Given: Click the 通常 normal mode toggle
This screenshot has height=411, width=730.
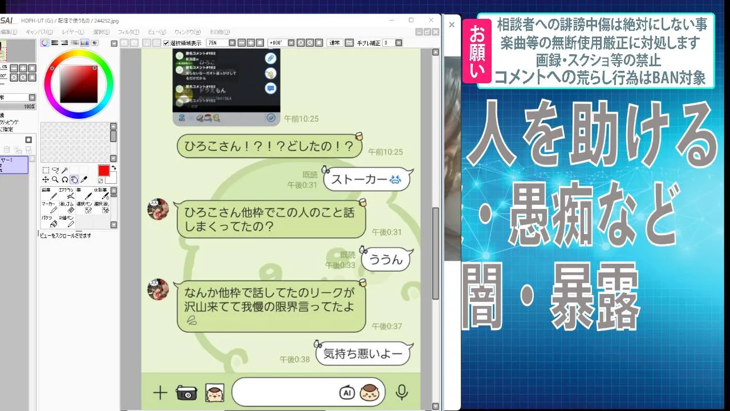Looking at the screenshot, I should pos(335,43).
